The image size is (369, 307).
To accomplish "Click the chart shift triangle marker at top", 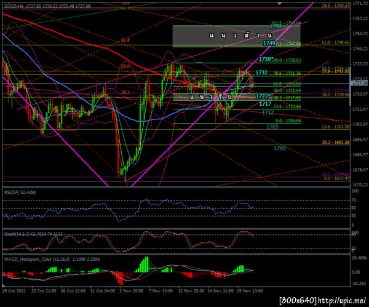I will [x=279, y=4].
